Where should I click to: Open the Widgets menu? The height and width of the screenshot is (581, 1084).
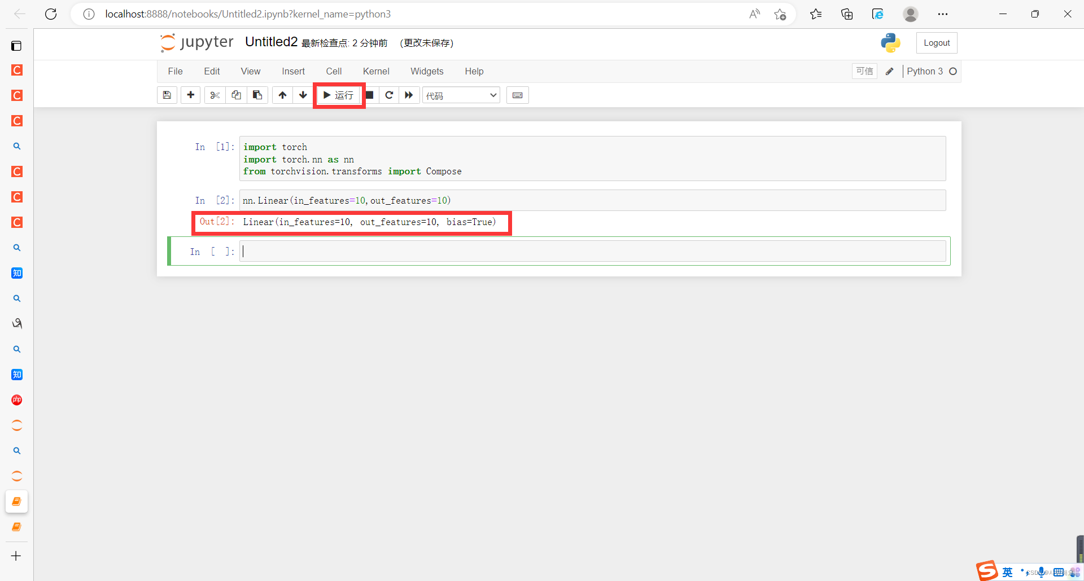(427, 71)
